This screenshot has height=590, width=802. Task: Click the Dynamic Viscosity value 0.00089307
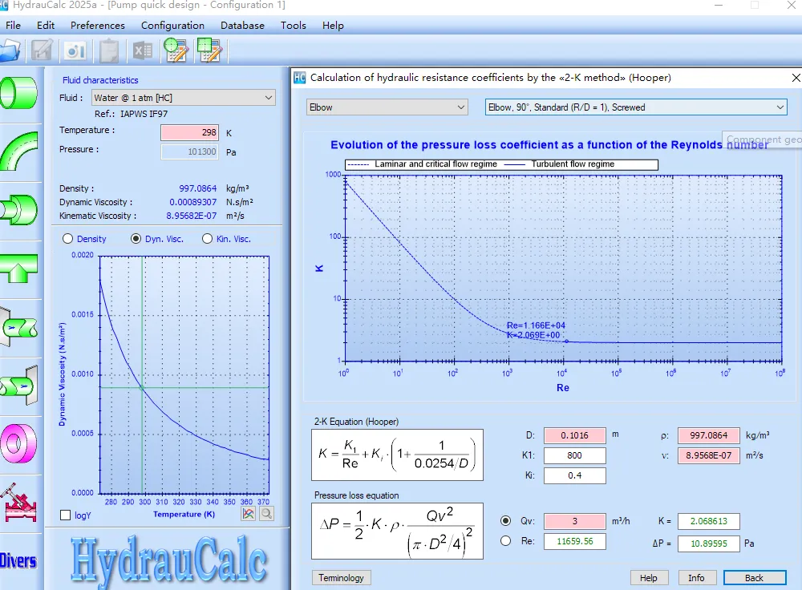tap(192, 202)
